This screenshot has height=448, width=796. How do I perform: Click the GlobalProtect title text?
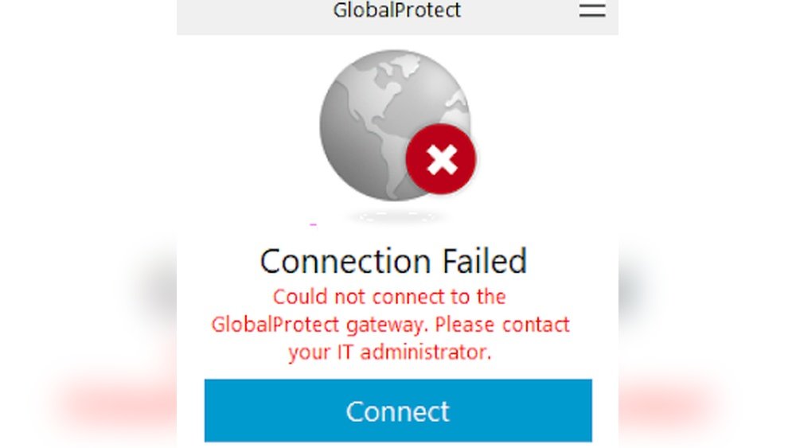coord(397,10)
